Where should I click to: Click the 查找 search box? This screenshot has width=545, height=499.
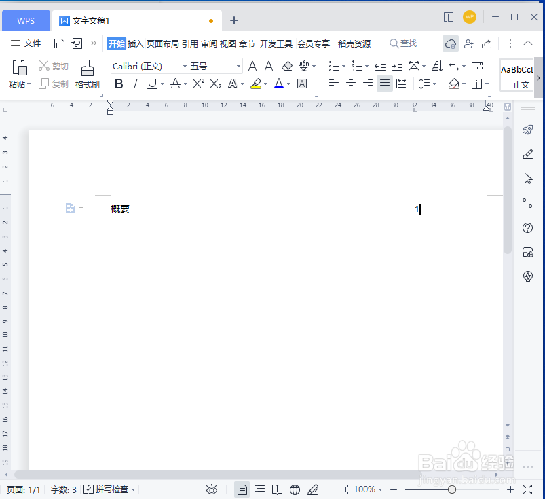(x=403, y=43)
